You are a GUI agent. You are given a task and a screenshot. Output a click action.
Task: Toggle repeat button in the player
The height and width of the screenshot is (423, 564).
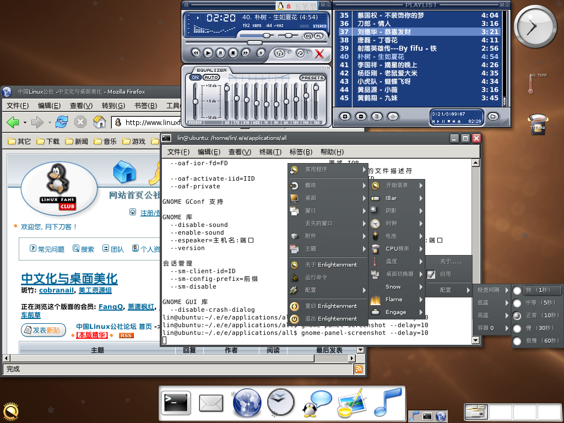pyautogui.click(x=300, y=53)
